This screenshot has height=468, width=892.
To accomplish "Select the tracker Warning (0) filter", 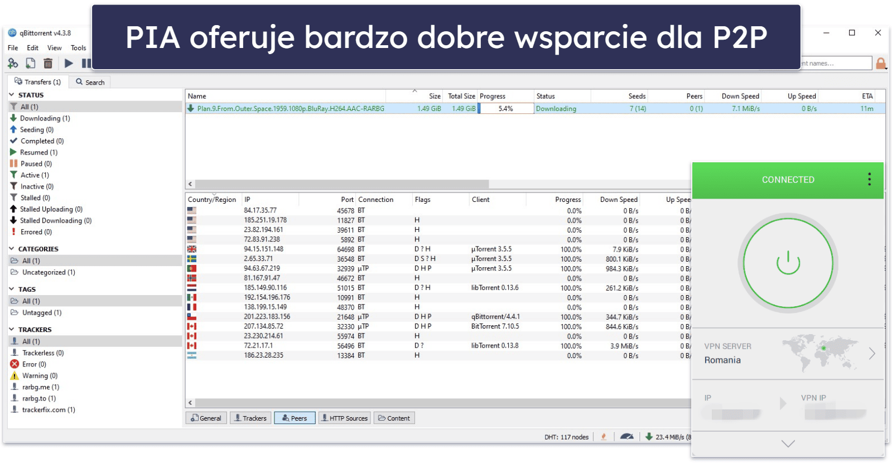I will [x=95, y=376].
